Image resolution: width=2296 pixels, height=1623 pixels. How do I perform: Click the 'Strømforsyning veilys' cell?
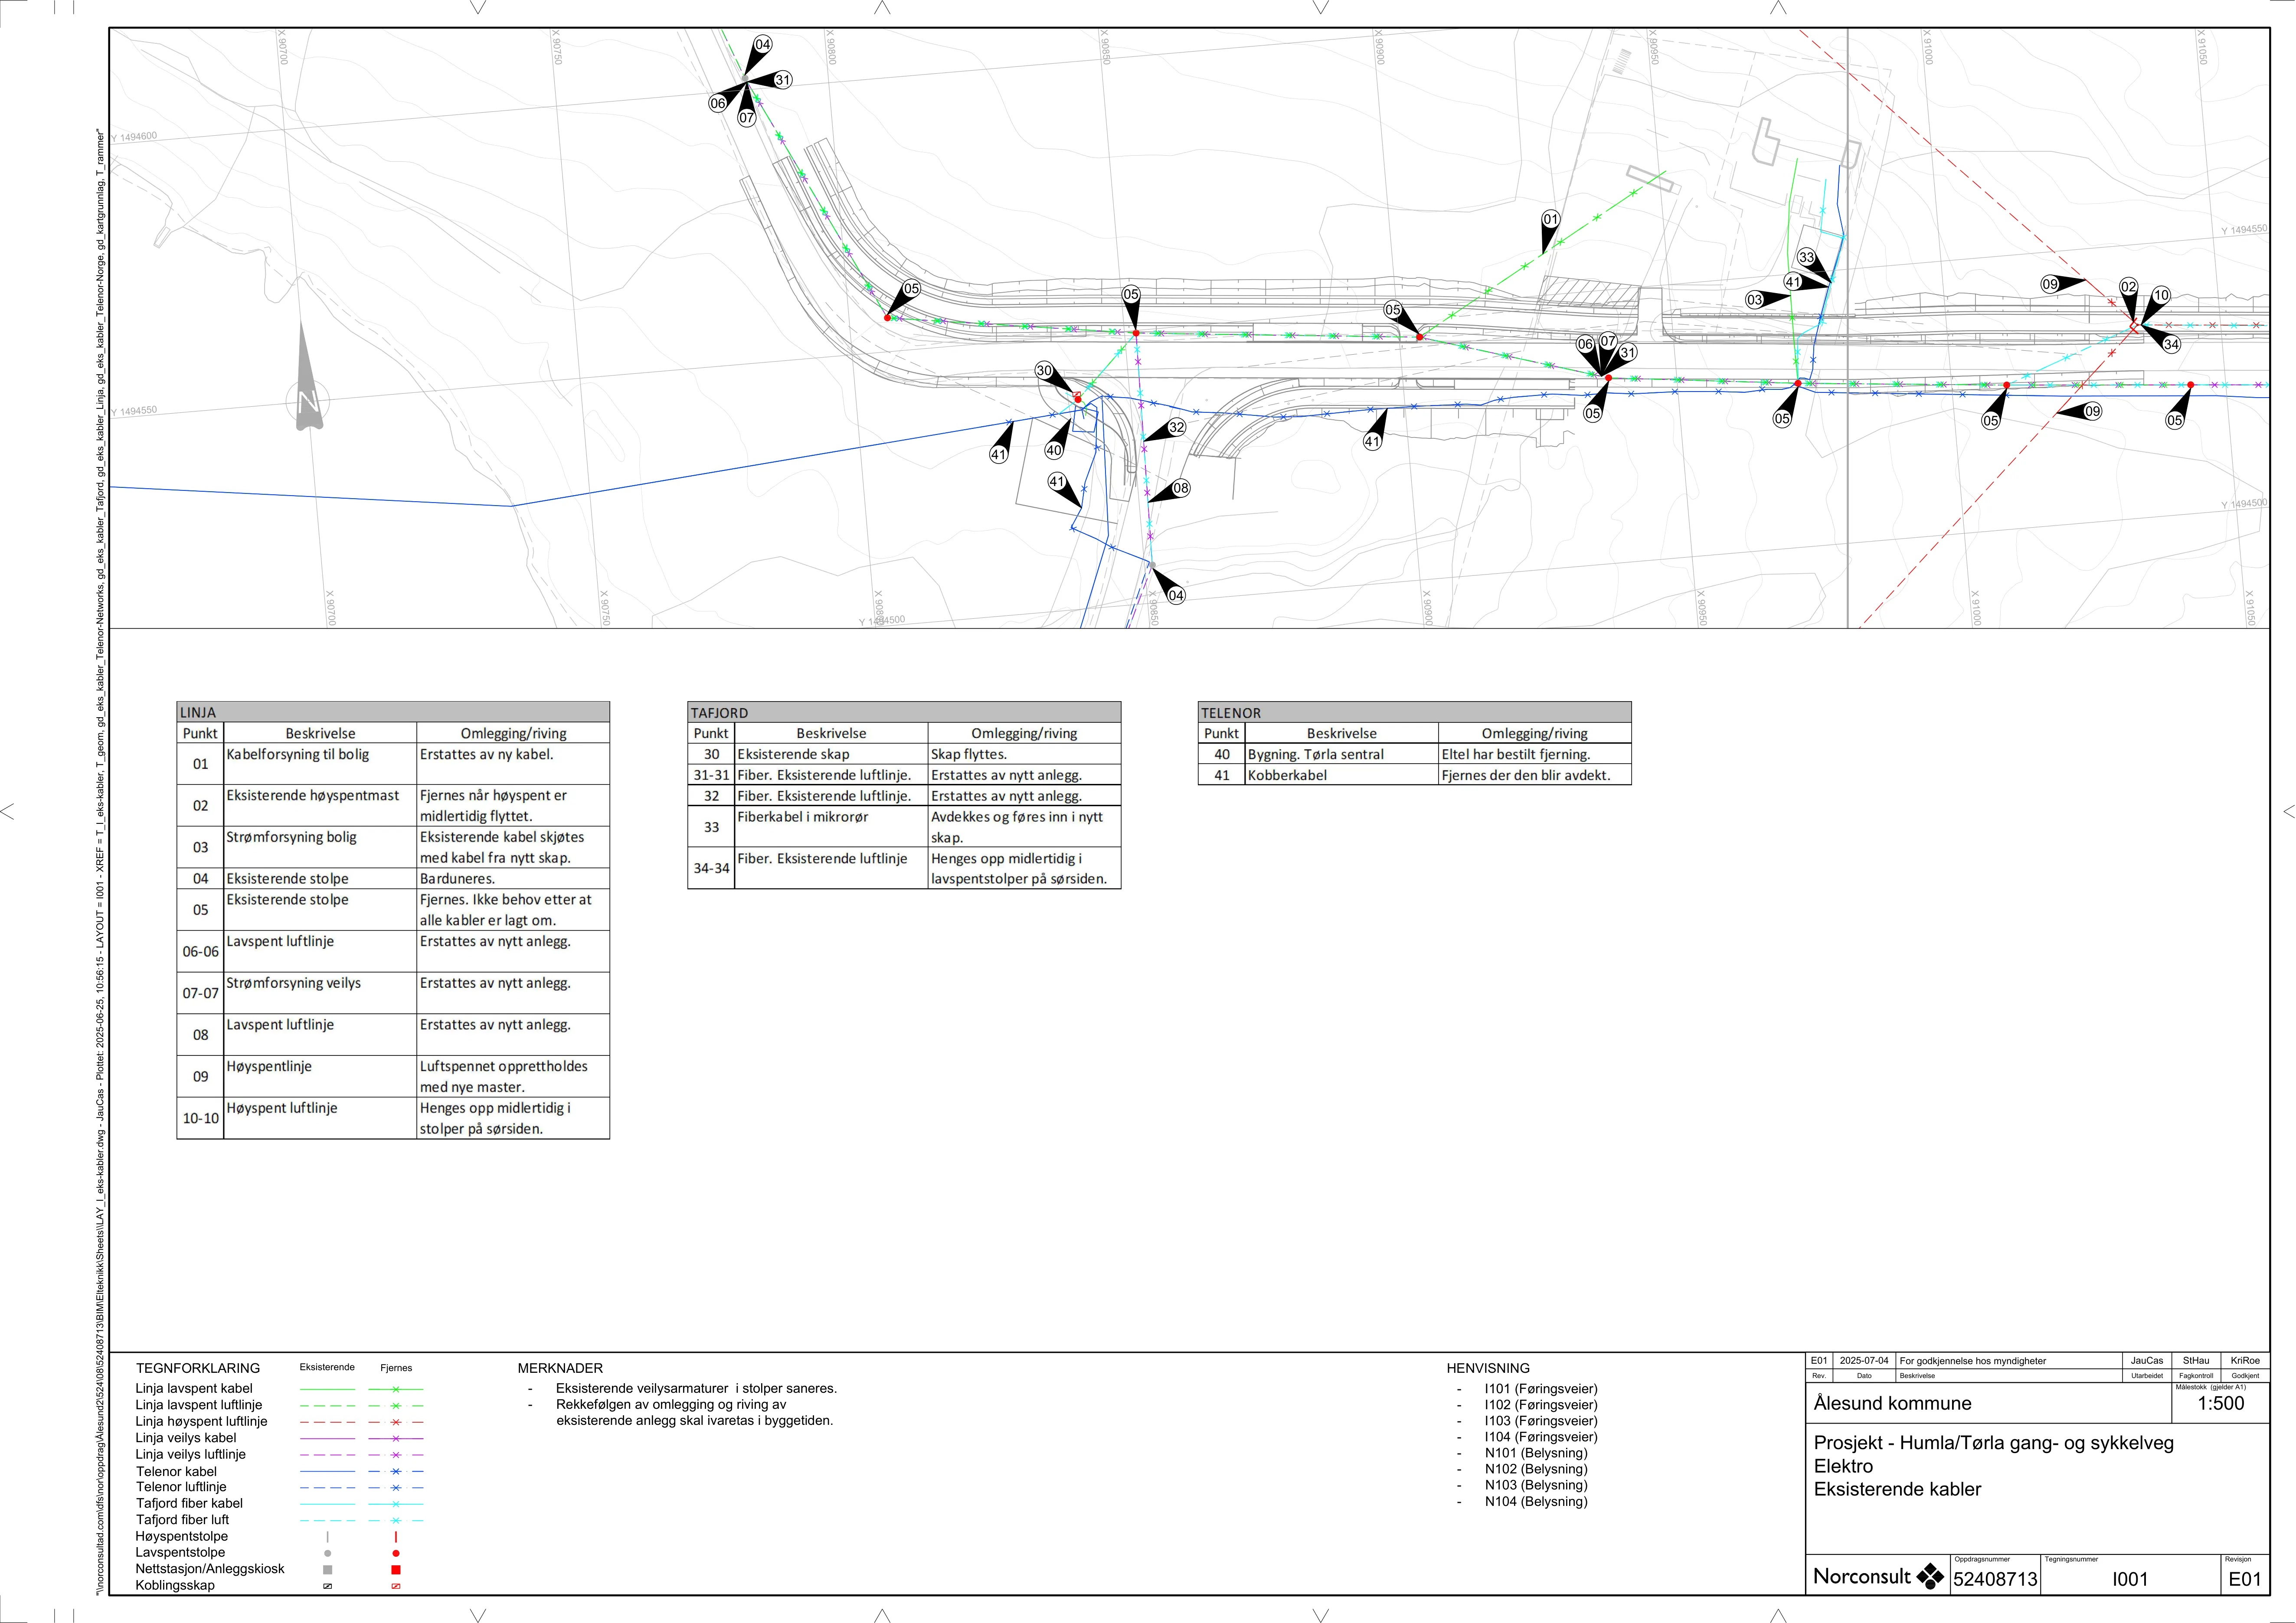click(320, 993)
